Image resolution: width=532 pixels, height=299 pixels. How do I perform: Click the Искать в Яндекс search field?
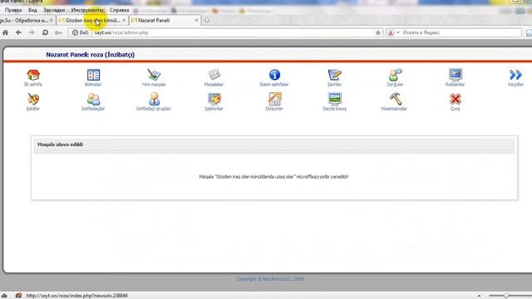click(x=461, y=32)
